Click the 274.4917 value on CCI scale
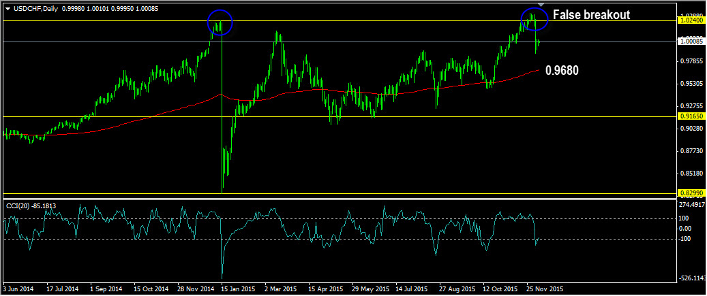 tap(692, 205)
